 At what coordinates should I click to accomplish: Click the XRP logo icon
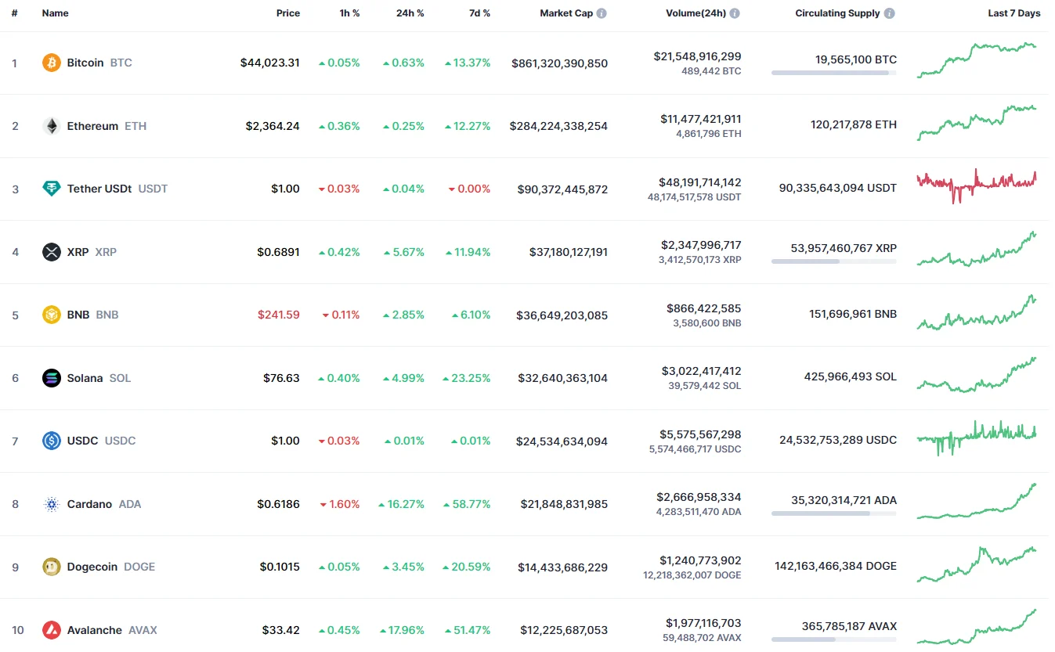(51, 252)
